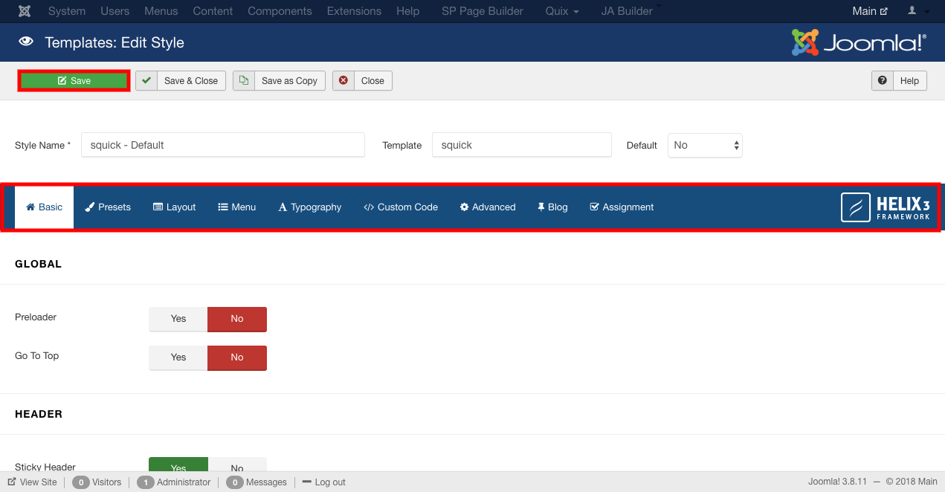
Task: Click the green Save button
Action: click(74, 81)
